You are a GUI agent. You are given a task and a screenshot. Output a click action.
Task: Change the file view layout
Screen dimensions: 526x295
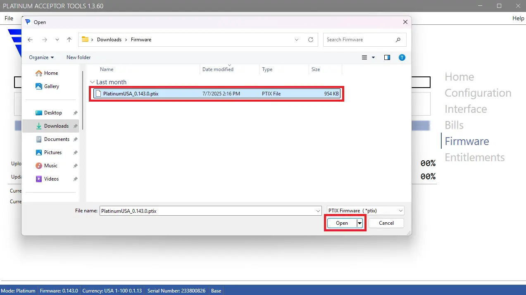point(364,57)
